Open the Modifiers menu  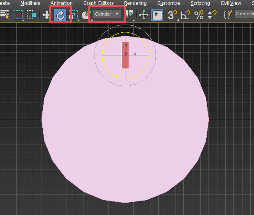pyautogui.click(x=30, y=3)
